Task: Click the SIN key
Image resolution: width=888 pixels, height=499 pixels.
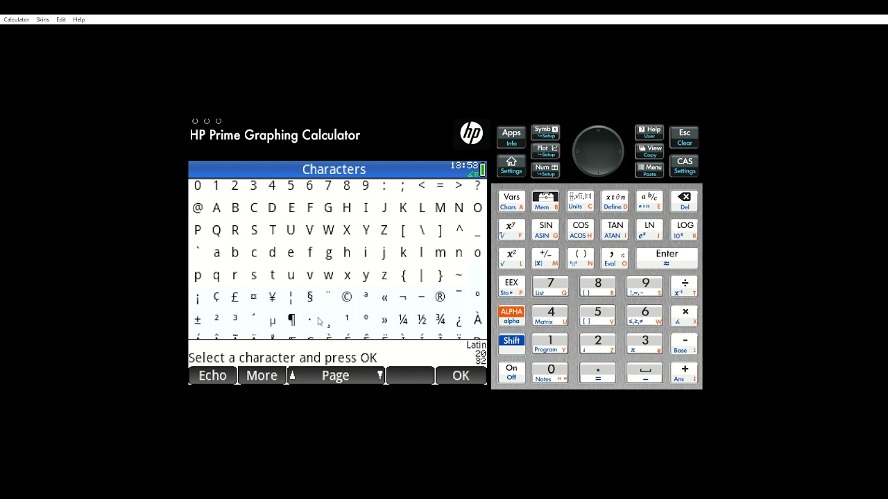Action: [545, 229]
